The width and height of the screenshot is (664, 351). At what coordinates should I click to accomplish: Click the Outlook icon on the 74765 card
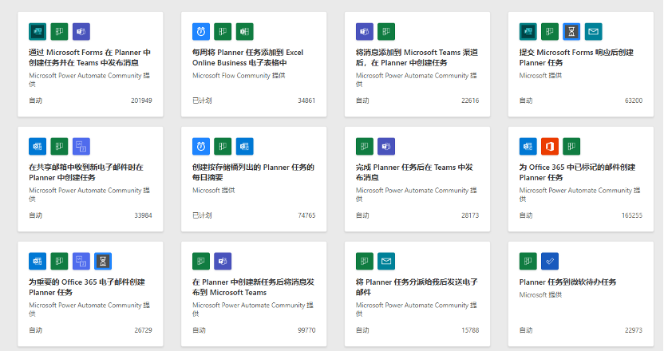click(245, 146)
